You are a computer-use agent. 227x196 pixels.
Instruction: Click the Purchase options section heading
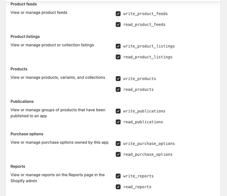point(27,134)
